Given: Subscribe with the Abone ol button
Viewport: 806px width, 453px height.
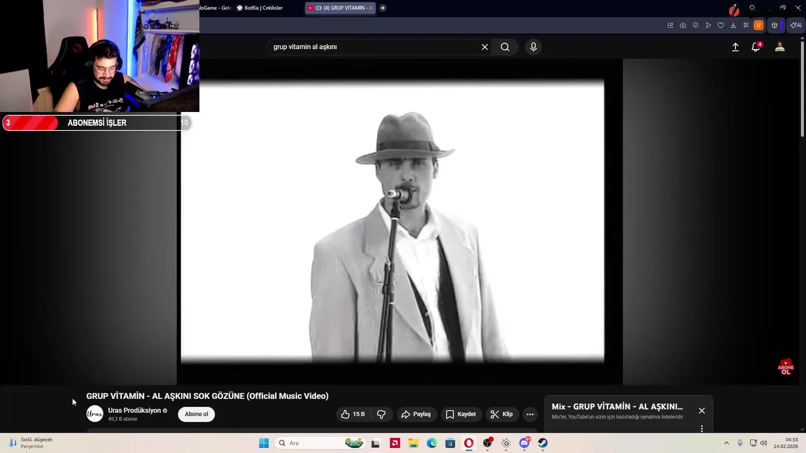Looking at the screenshot, I should coord(196,414).
